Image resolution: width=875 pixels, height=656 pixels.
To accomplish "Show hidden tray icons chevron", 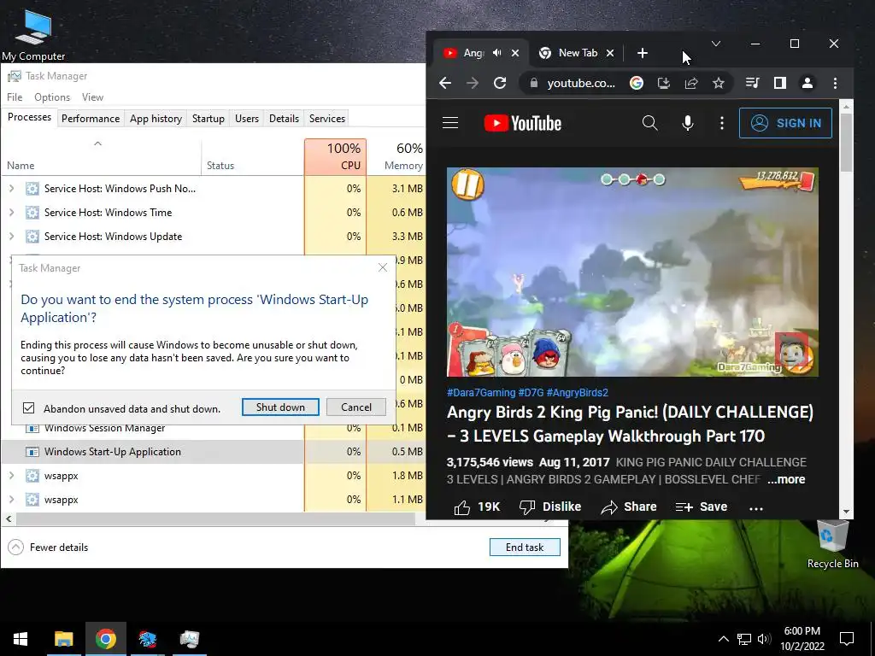I will (x=723, y=639).
